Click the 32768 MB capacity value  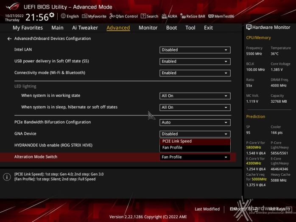(x=279, y=101)
